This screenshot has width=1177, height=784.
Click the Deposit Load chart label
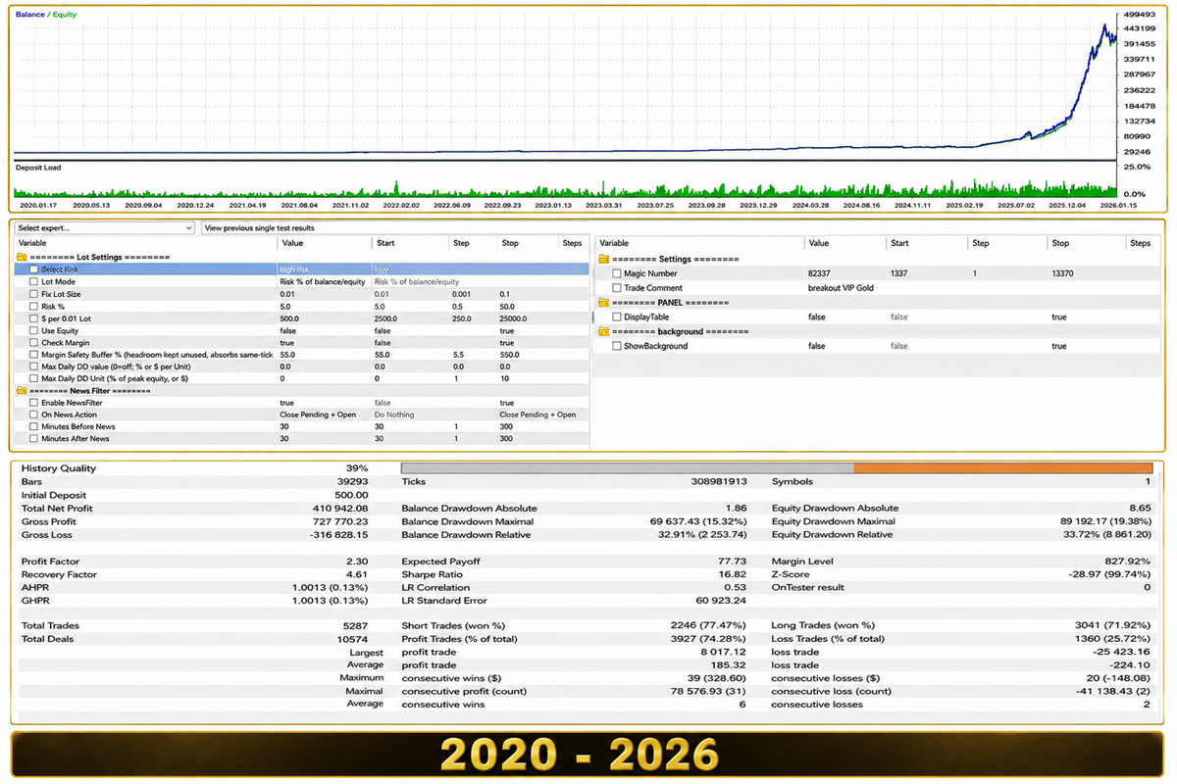coord(38,168)
